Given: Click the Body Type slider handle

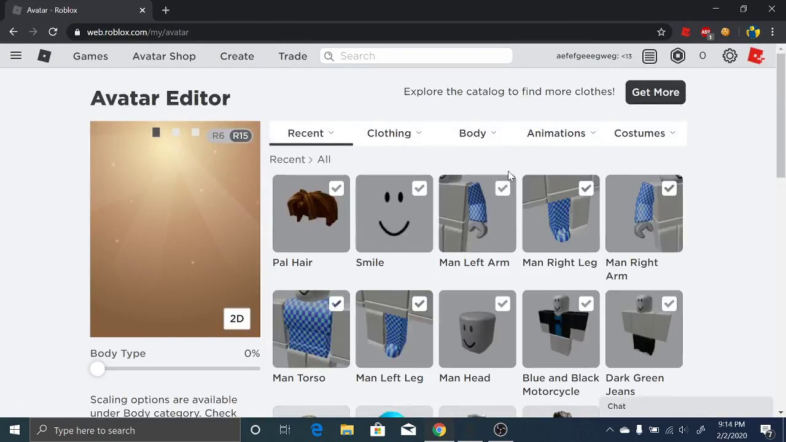Looking at the screenshot, I should pyautogui.click(x=97, y=368).
